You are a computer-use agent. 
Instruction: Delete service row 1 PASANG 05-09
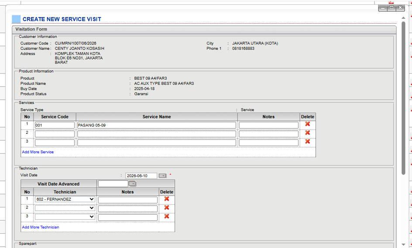click(307, 124)
